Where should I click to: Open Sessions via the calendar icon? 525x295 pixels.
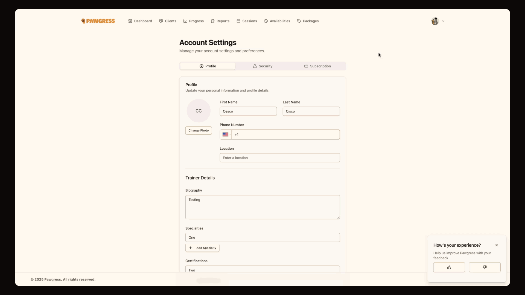click(247, 21)
